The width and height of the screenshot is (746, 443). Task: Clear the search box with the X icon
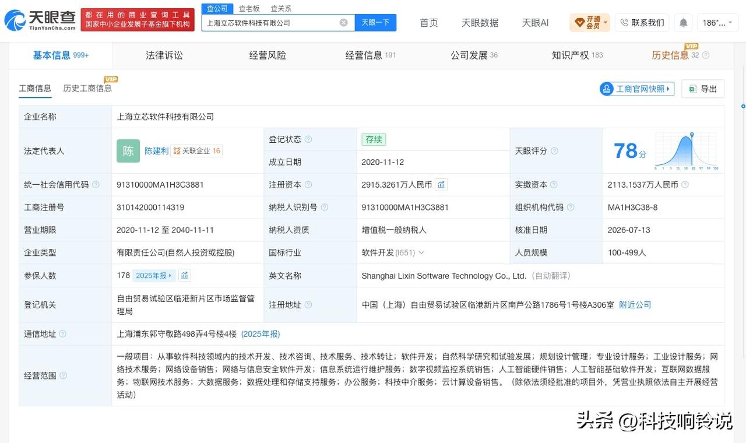click(x=344, y=23)
